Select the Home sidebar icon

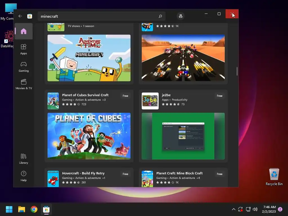coord(24,31)
